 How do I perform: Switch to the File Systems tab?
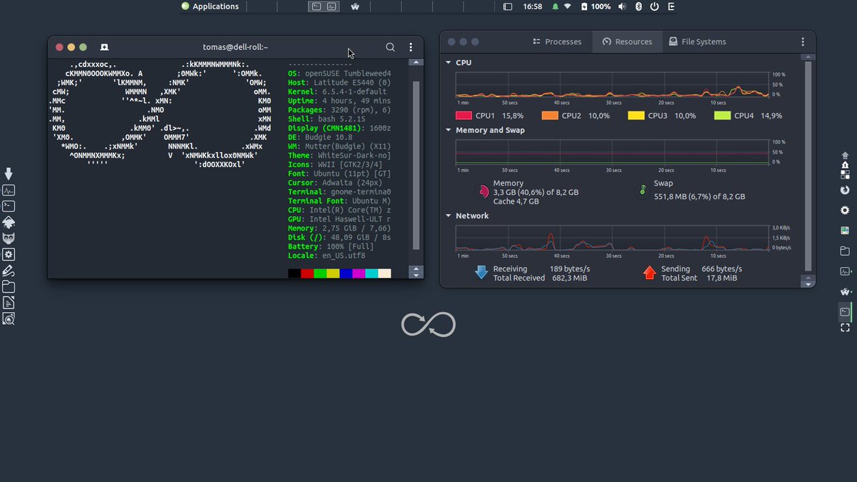click(x=698, y=42)
